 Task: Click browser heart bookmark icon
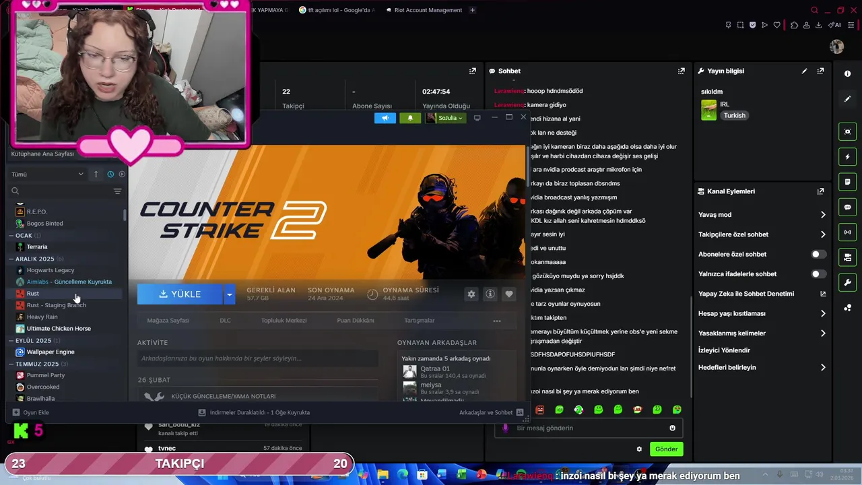tap(776, 25)
